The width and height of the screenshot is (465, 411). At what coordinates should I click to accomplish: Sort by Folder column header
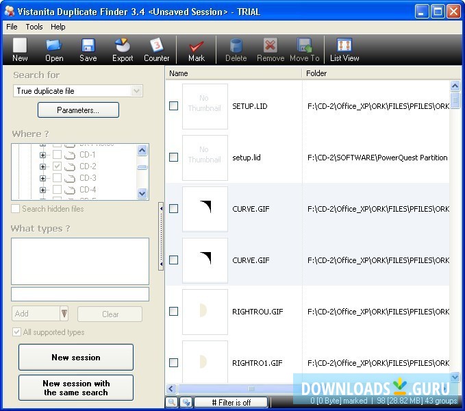381,73
